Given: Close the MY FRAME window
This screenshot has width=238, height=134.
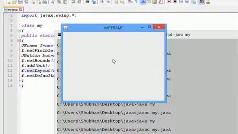Looking at the screenshot, I should (x=159, y=27).
